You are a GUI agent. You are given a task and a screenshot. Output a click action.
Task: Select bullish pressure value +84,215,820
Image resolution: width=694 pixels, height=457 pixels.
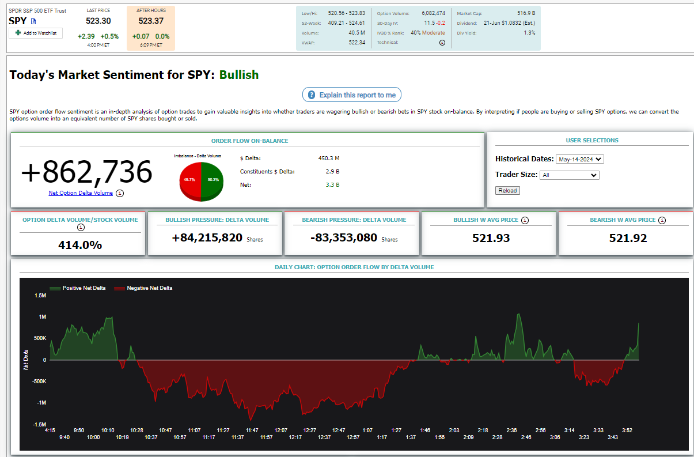click(207, 237)
